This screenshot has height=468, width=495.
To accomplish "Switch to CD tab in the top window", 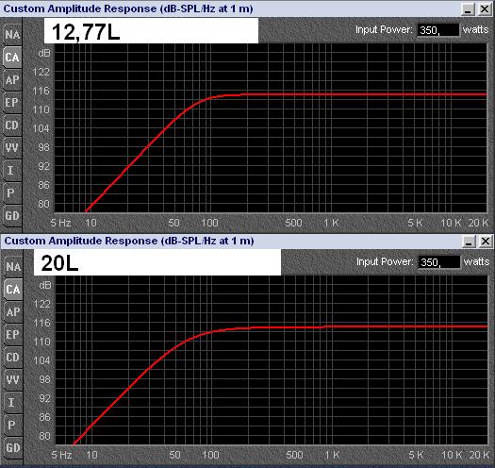I will coord(12,125).
